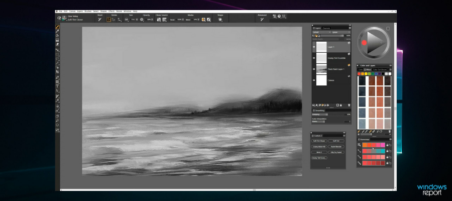Open the Brushes menu

[87, 11]
